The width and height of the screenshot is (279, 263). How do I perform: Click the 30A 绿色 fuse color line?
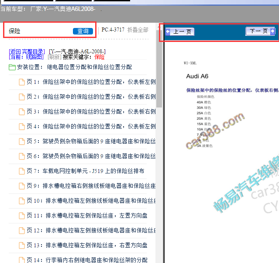pyautogui.click(x=204, y=107)
